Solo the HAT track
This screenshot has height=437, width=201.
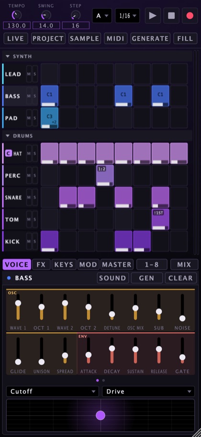[x=35, y=153]
